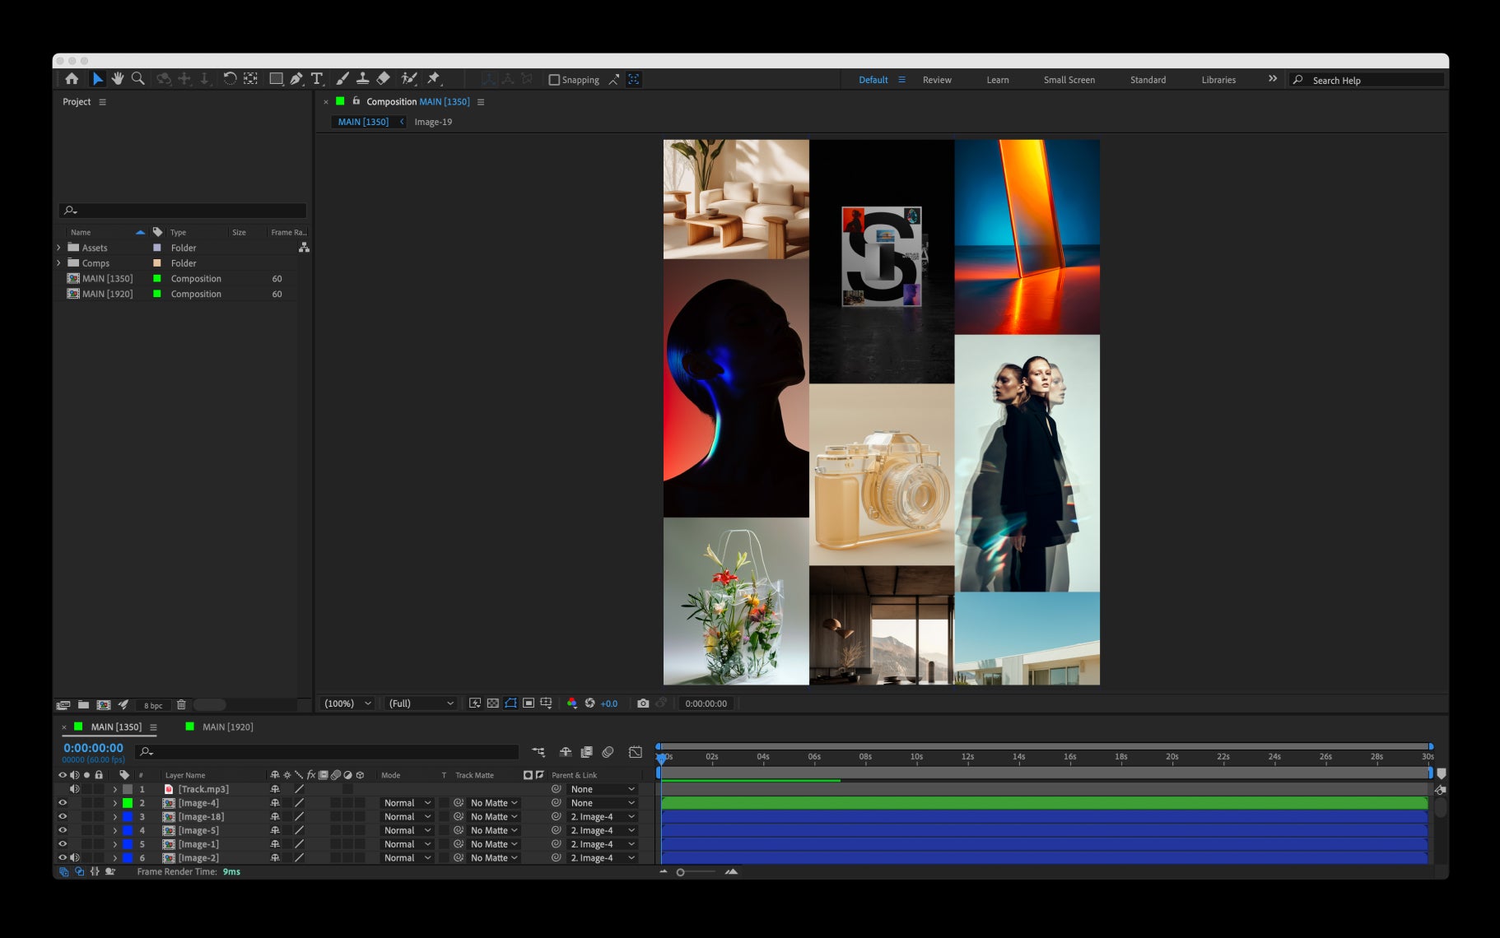The image size is (1500, 938).
Task: Select the Pen tool
Action: coord(296,79)
